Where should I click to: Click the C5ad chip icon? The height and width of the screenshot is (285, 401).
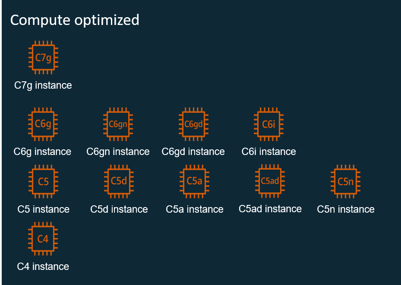(270, 181)
